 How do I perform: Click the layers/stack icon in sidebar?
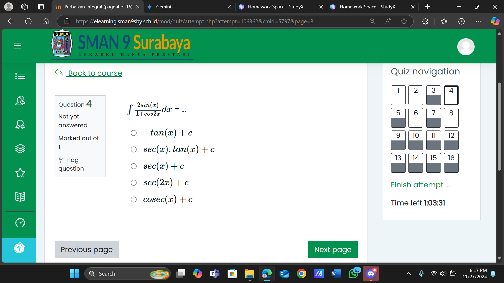(x=20, y=149)
